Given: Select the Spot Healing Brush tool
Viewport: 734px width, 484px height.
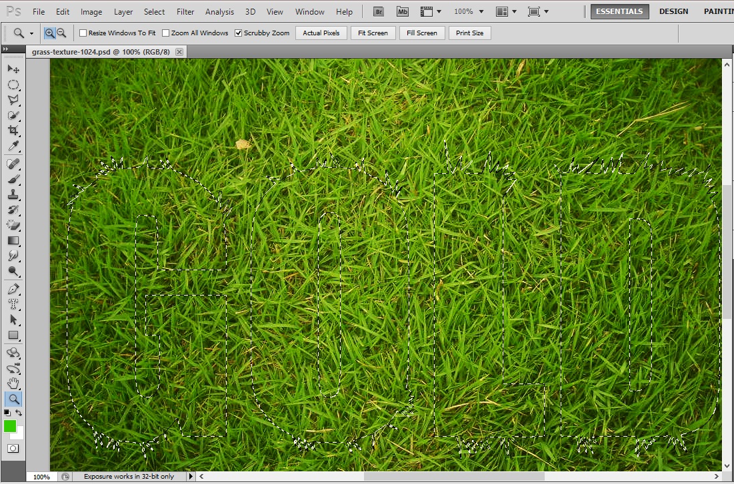Looking at the screenshot, I should (13, 164).
